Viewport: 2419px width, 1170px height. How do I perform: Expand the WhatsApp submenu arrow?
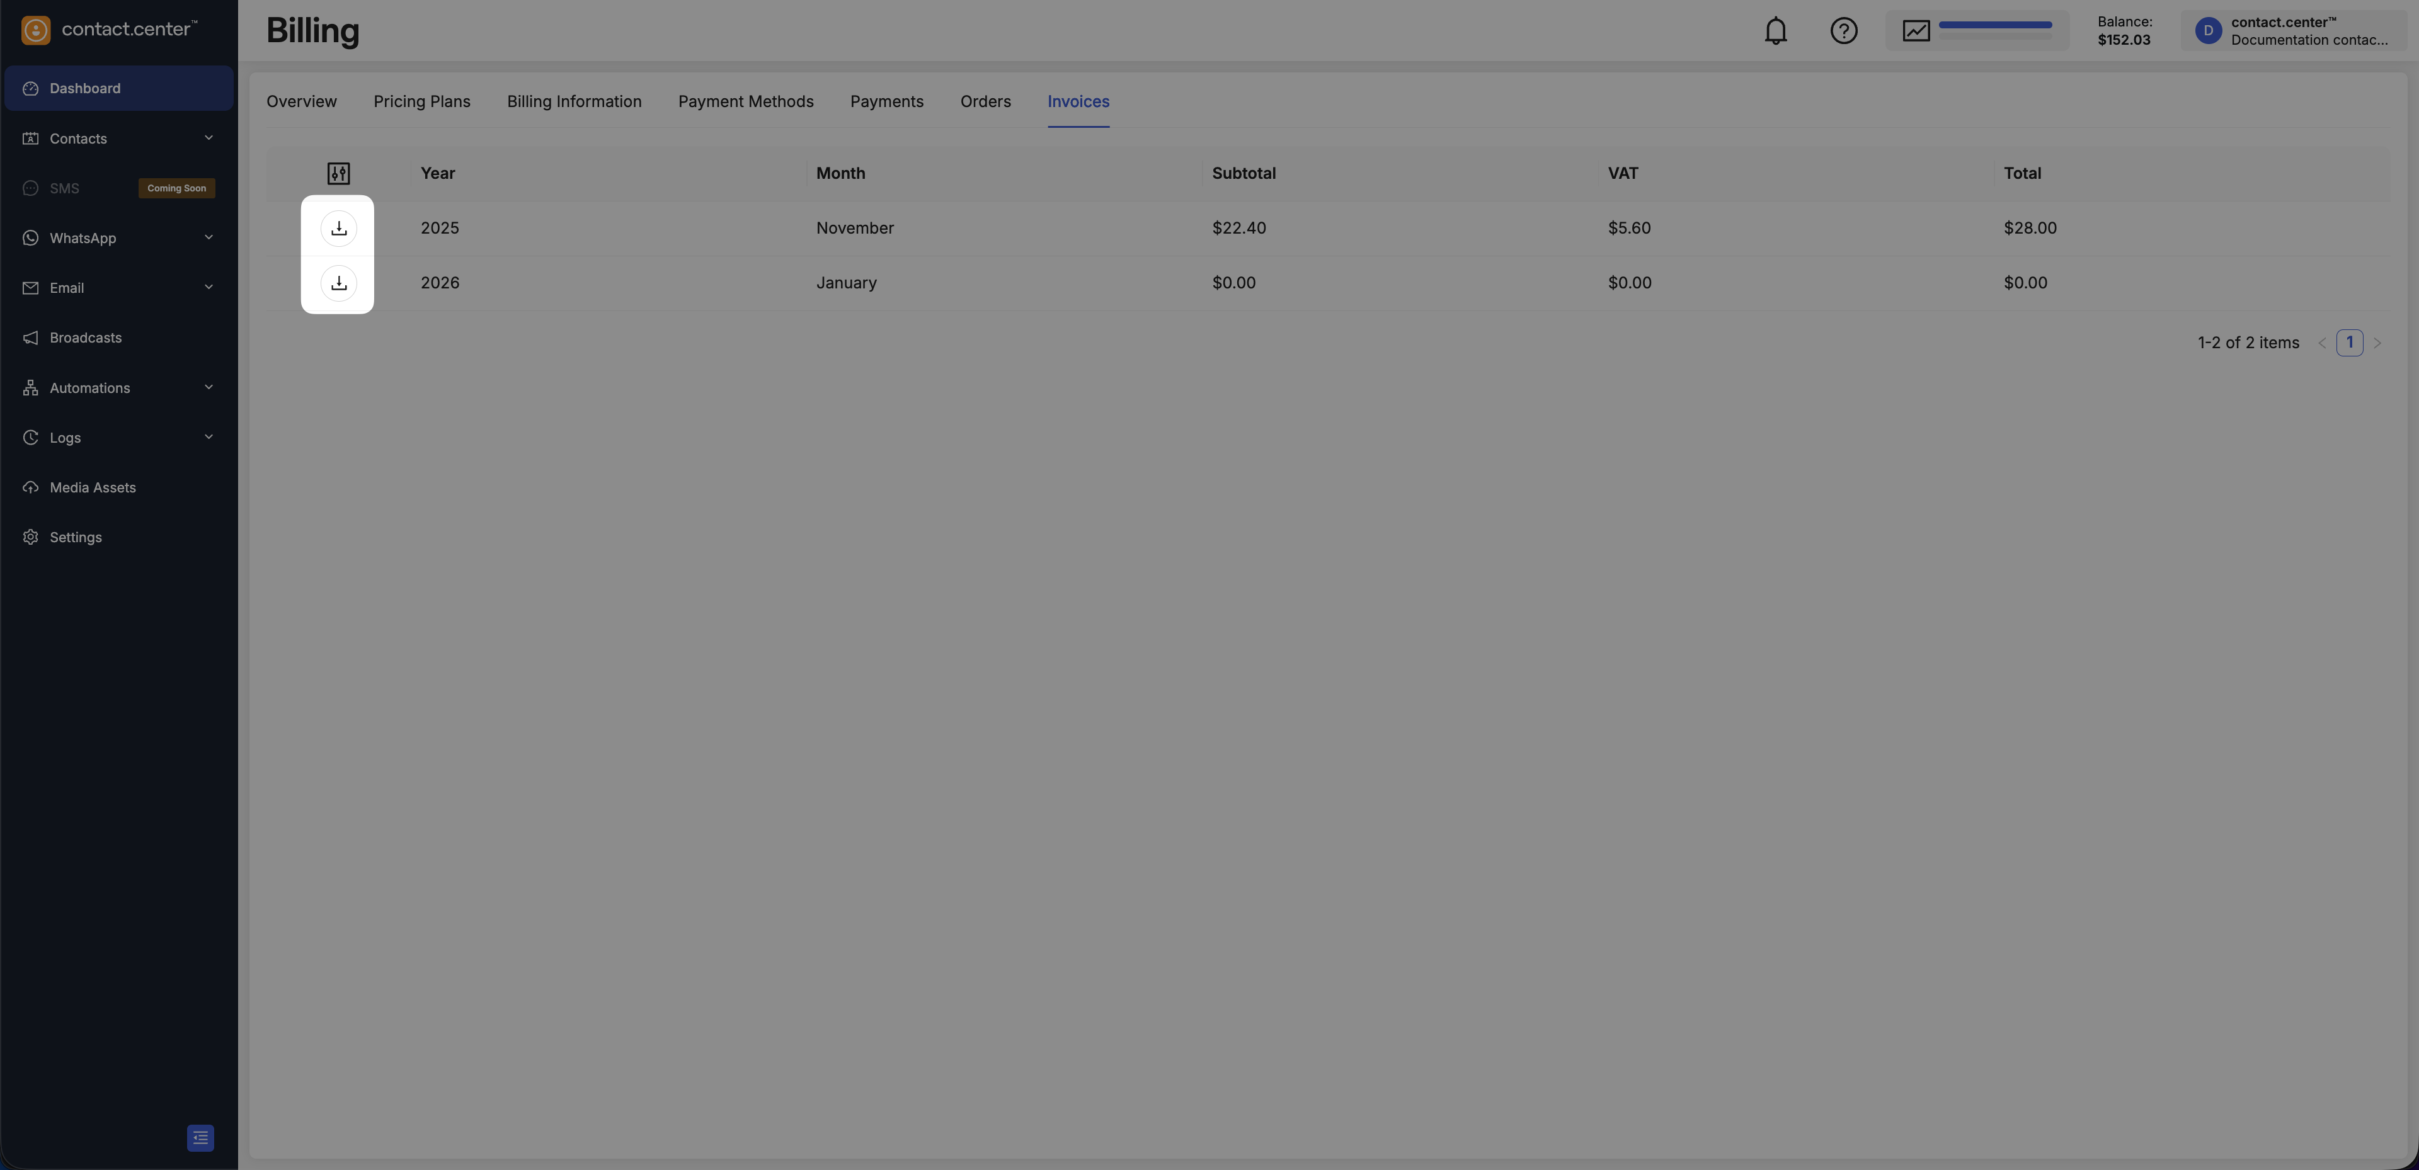(x=209, y=237)
